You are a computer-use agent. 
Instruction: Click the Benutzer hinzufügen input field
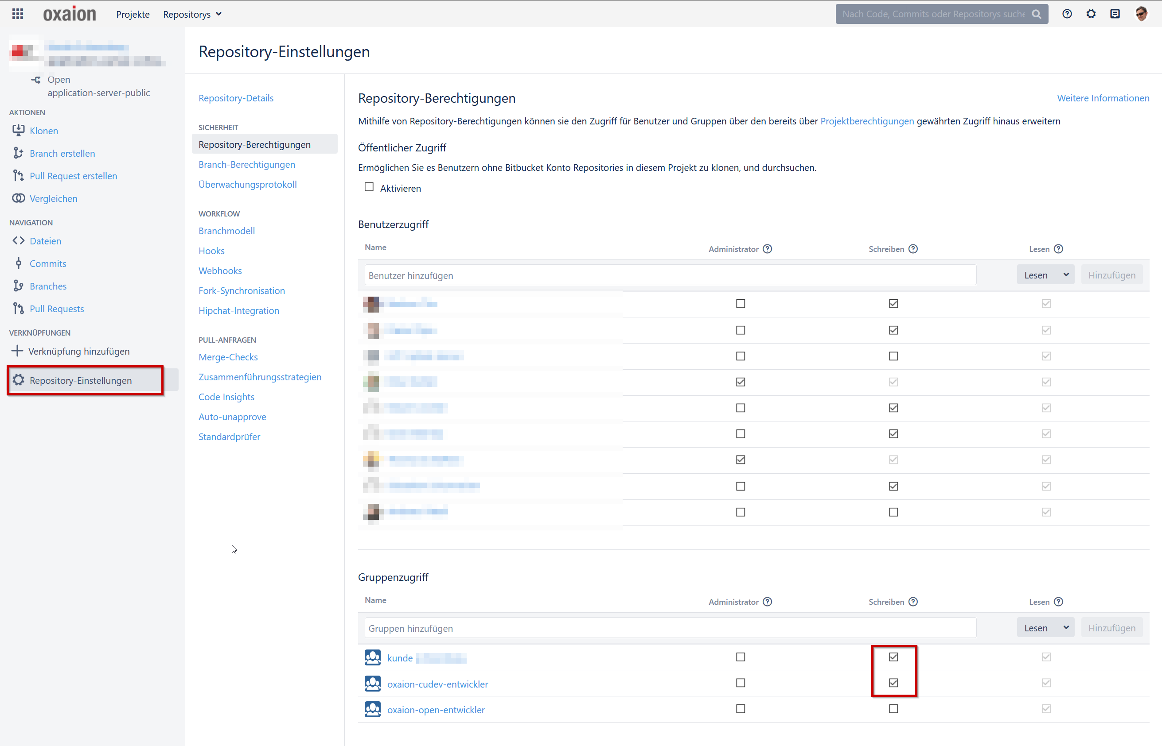(x=670, y=275)
